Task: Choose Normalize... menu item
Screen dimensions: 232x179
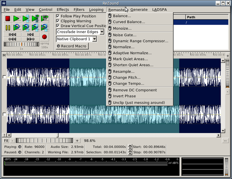Action: pos(140,47)
